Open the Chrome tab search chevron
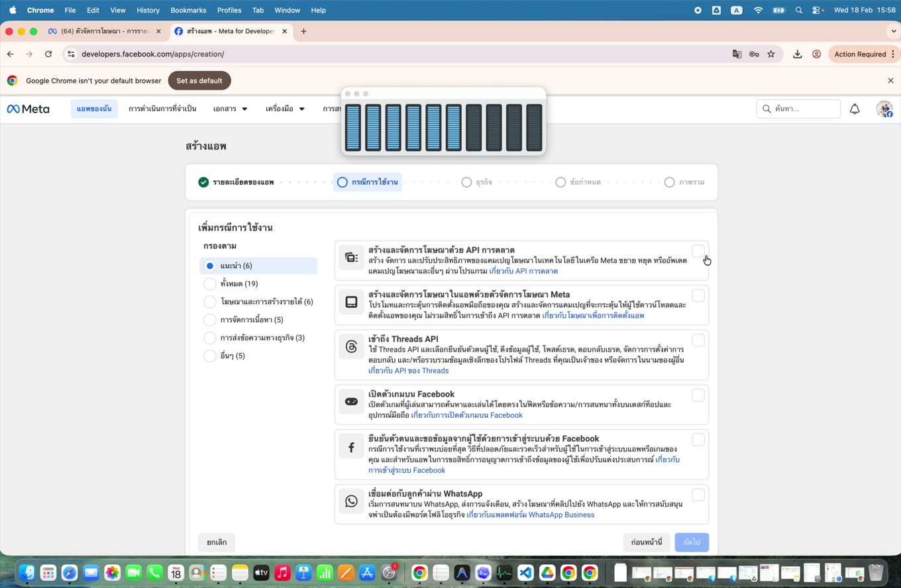 tap(893, 31)
